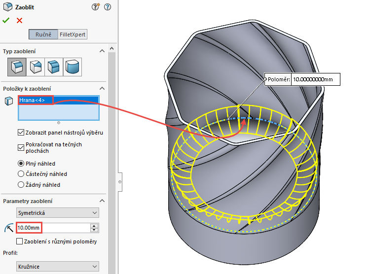Edit the Poloměr callout value 10.00000000mm
370x274 pixels.
pyautogui.click(x=316, y=79)
